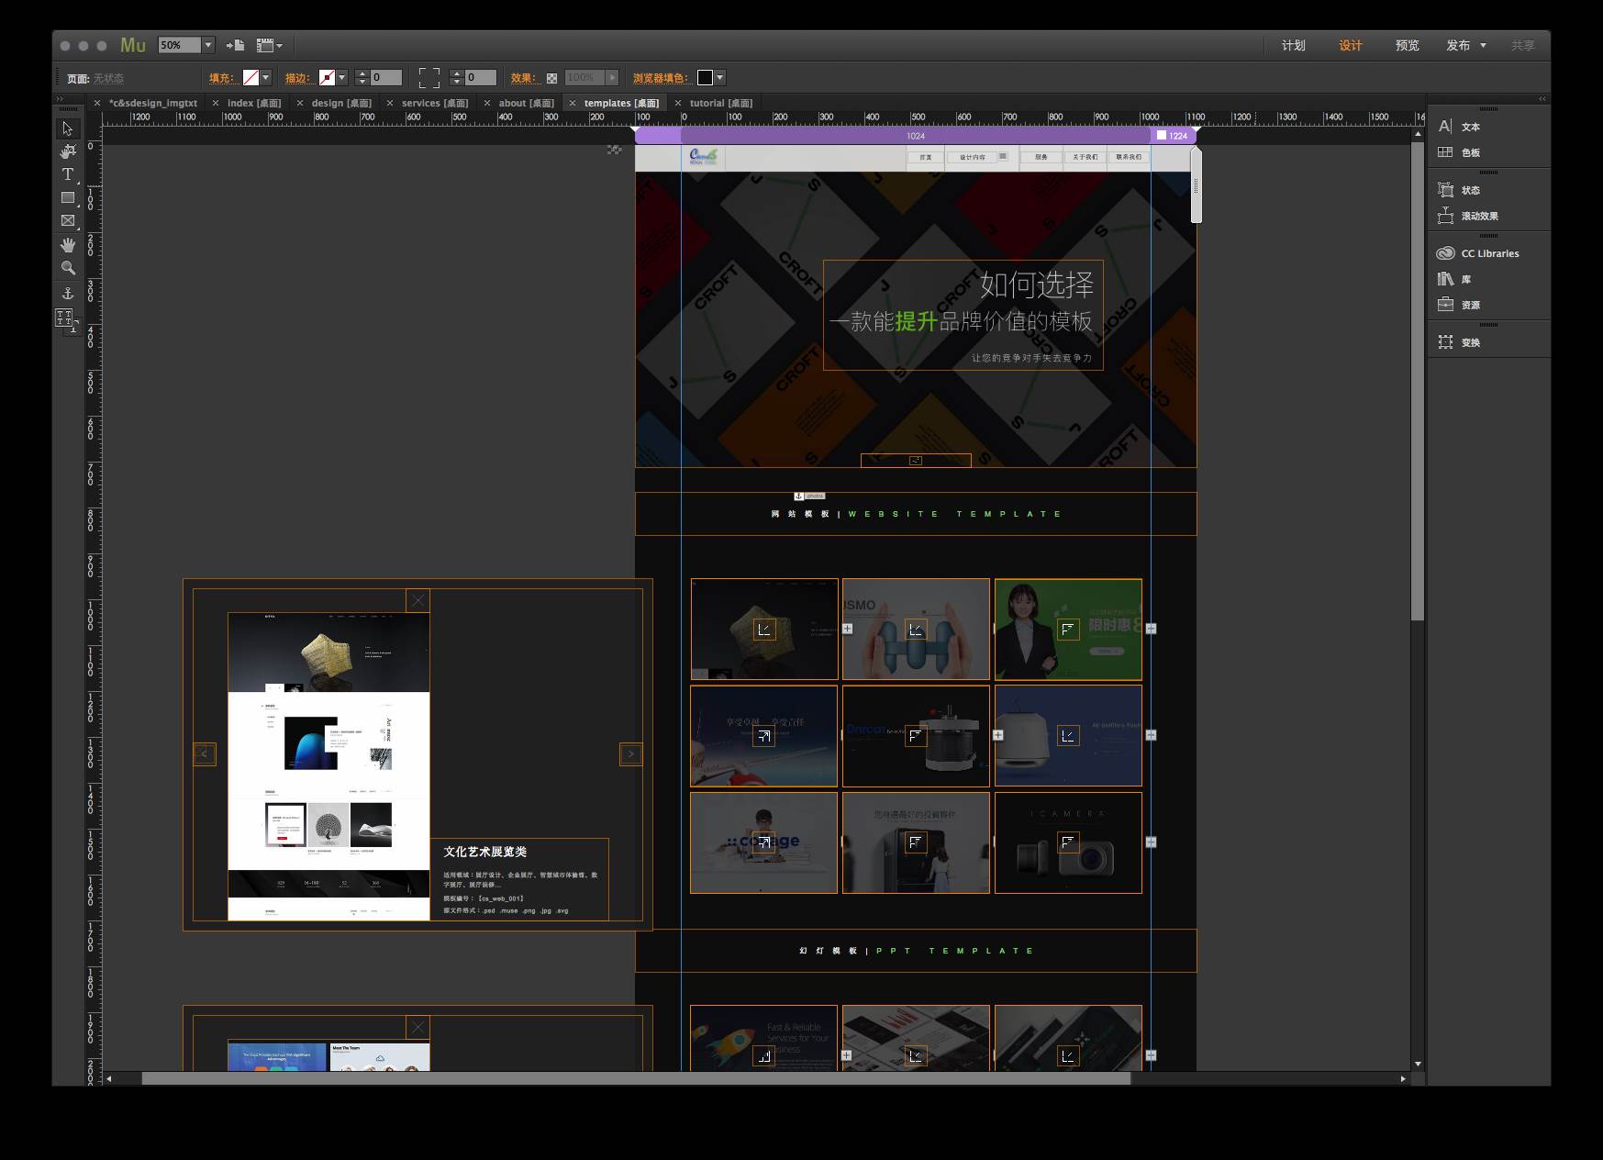This screenshot has width=1603, height=1160.
Task: Click the 共享 share button
Action: 1523,45
